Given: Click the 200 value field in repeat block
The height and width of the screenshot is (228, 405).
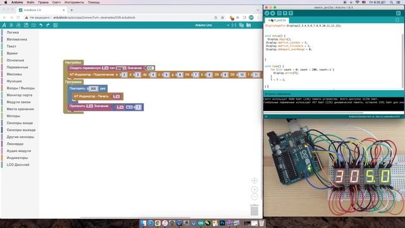Looking at the screenshot, I should [93, 89].
